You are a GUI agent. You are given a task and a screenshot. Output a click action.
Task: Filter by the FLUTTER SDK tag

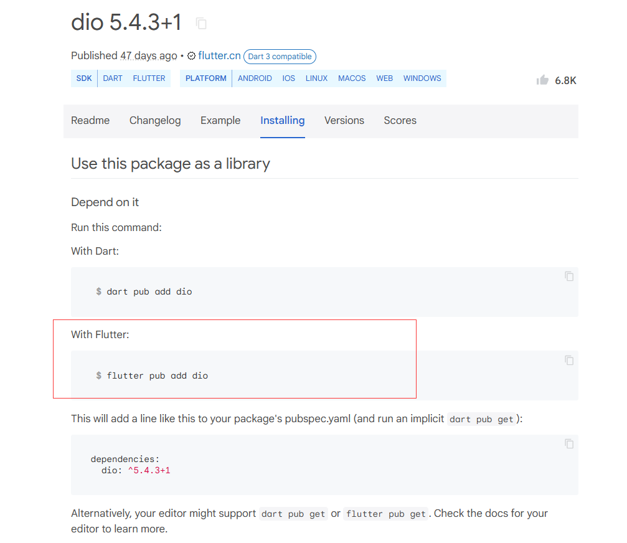pyautogui.click(x=149, y=78)
